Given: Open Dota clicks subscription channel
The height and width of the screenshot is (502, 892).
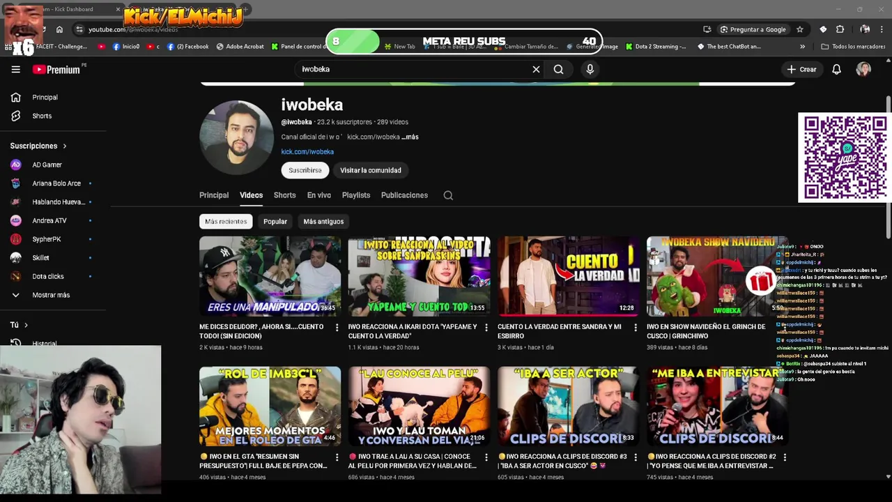Looking at the screenshot, I should [x=47, y=277].
